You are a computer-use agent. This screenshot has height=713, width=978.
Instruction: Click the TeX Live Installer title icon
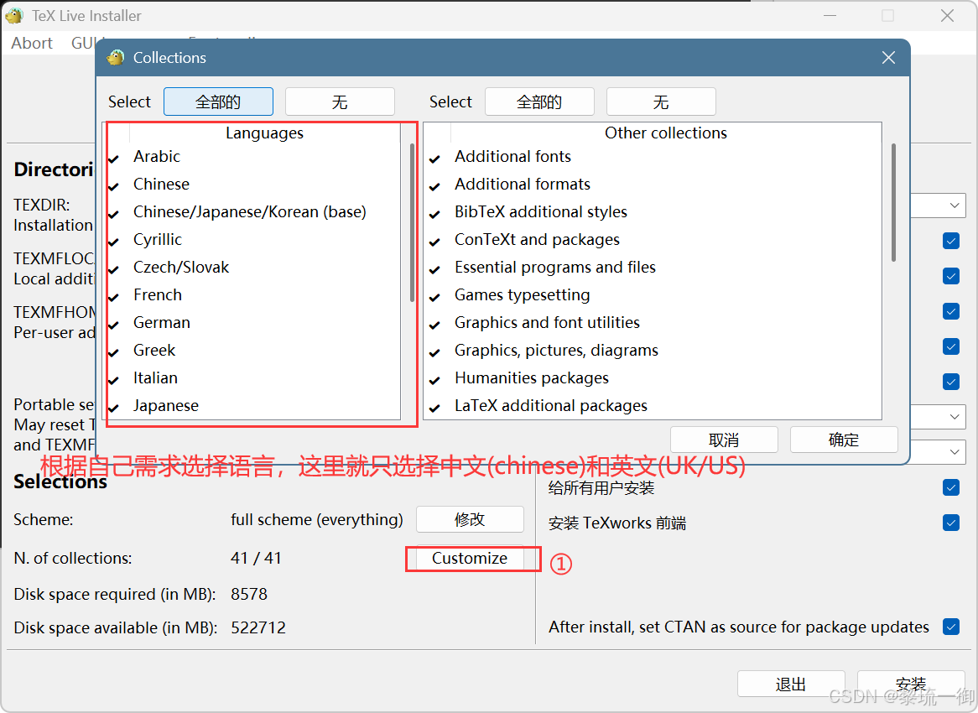click(13, 16)
